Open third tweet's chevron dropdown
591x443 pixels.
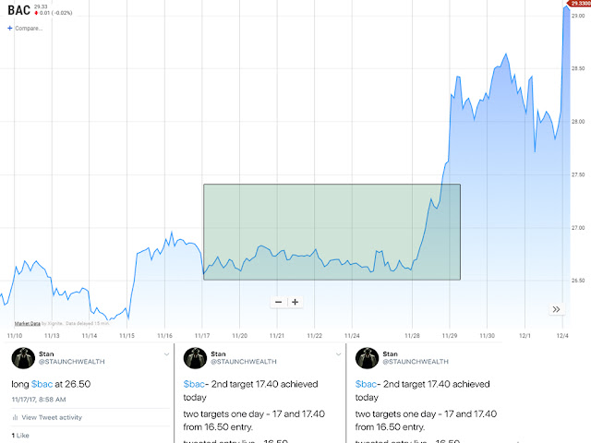point(511,354)
